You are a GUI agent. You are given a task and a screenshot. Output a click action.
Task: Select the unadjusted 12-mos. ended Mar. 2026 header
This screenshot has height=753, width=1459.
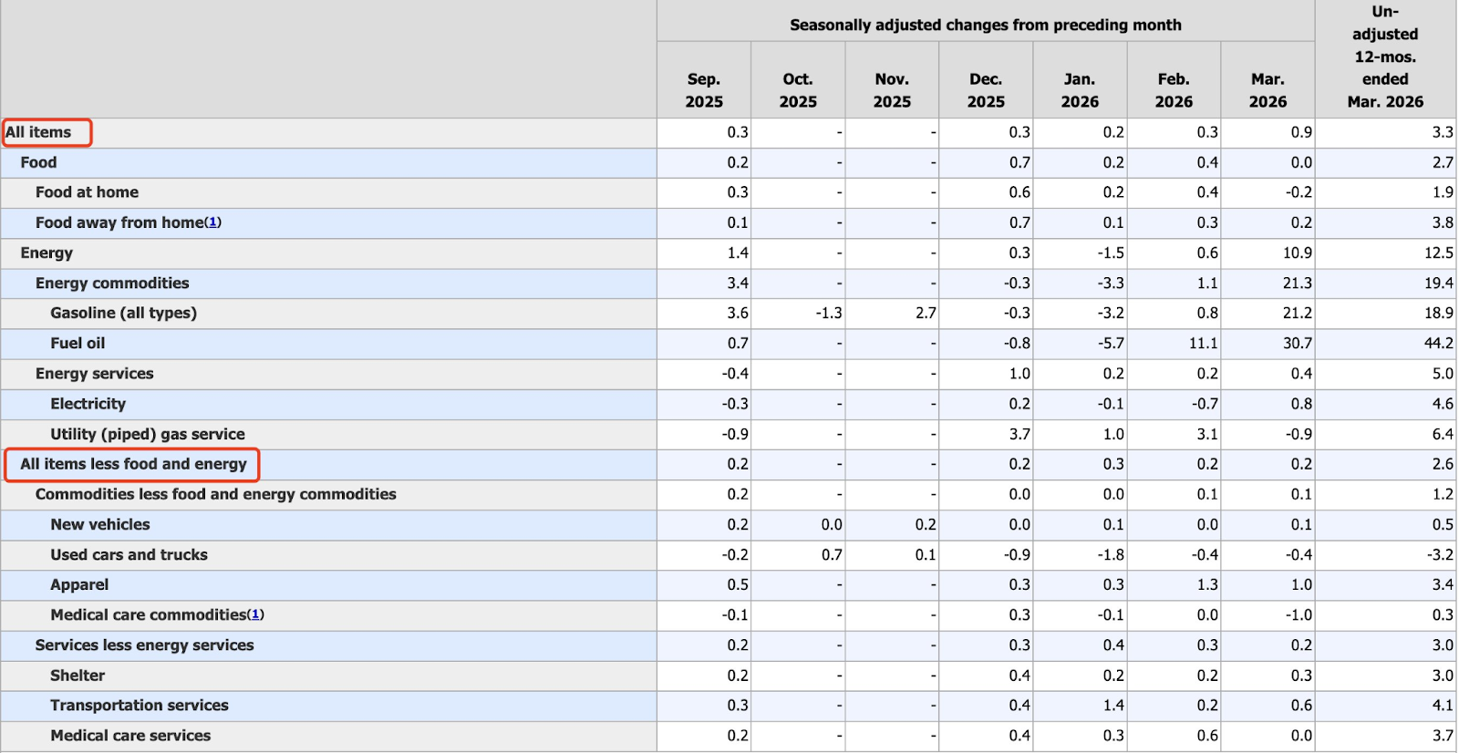click(x=1384, y=57)
